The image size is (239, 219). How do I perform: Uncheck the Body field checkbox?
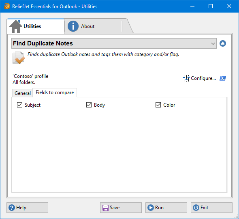89,105
